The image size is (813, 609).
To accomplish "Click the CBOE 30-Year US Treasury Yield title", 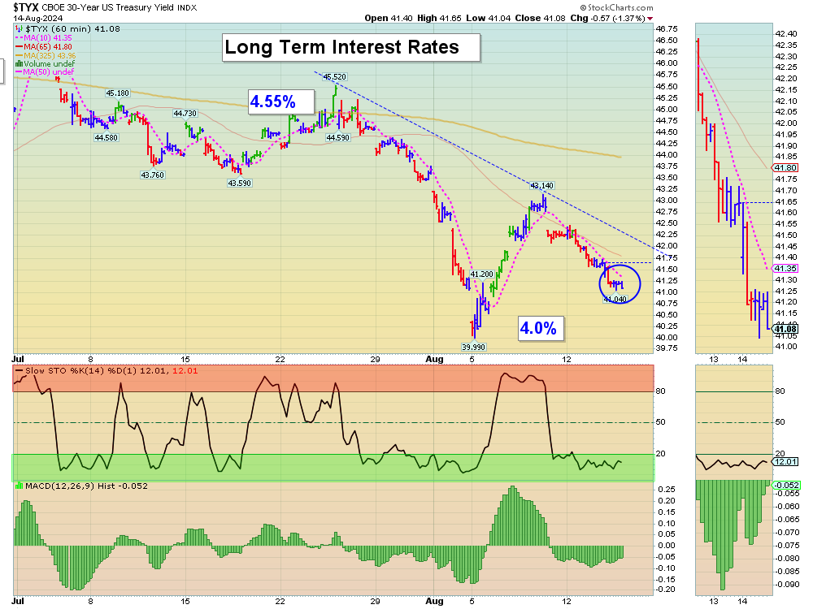I will click(108, 8).
